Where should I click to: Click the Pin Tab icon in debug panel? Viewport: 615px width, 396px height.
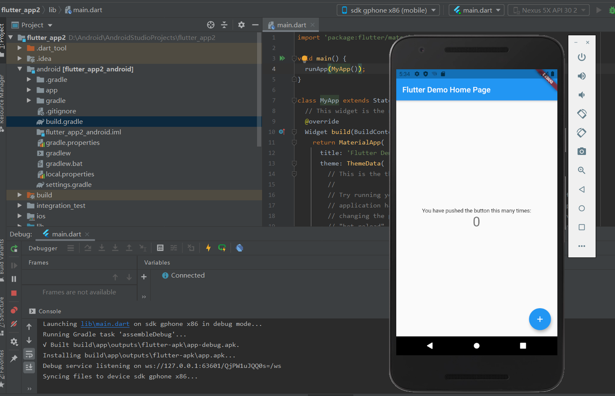click(14, 358)
